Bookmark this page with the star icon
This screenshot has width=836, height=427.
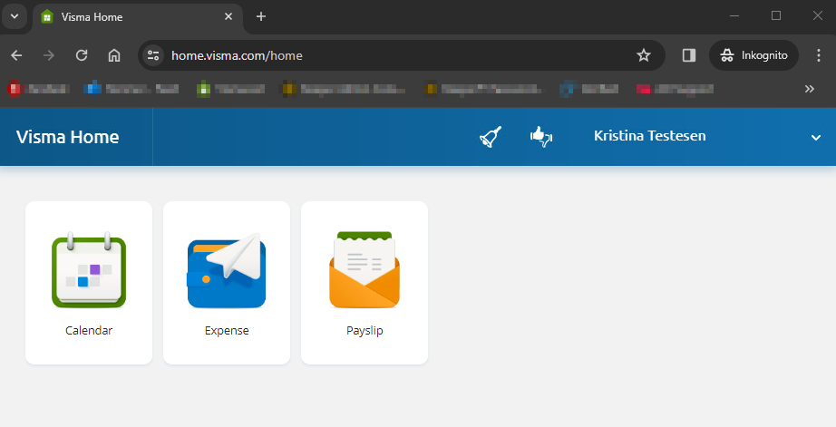[x=644, y=55]
